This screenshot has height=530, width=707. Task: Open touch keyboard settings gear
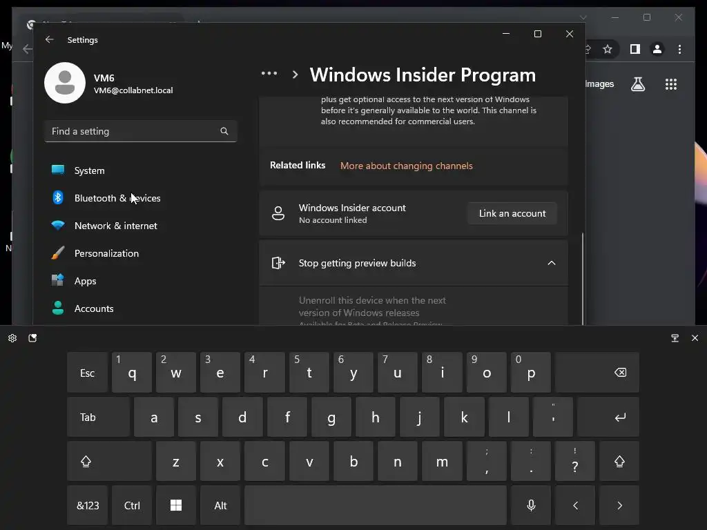12,338
